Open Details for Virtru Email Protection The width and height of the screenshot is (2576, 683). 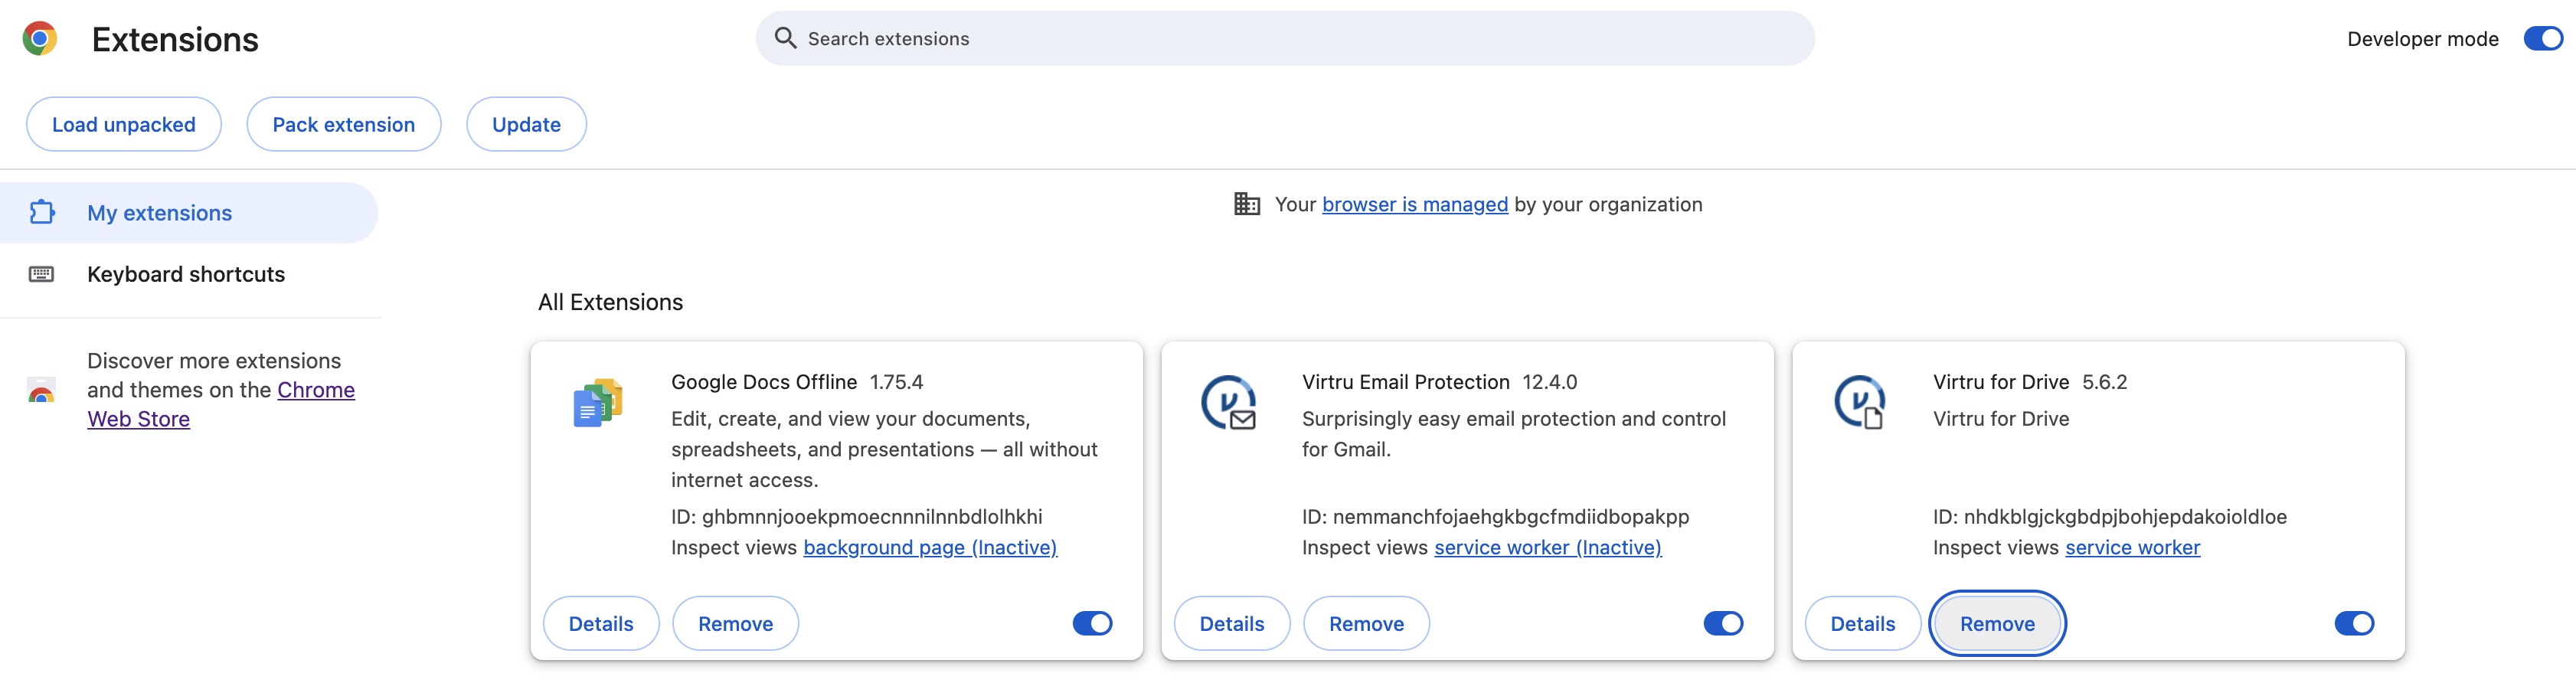tap(1232, 623)
